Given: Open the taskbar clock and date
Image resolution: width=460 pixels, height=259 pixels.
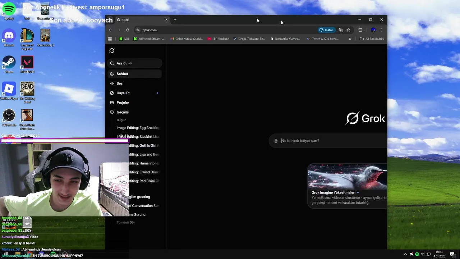Looking at the screenshot, I should click(x=439, y=254).
